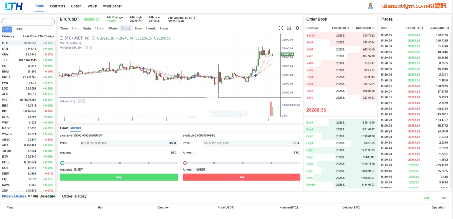Screen dimensions: 453x219
Task: Click the Buy5 order book row
Action: coord(340,150)
